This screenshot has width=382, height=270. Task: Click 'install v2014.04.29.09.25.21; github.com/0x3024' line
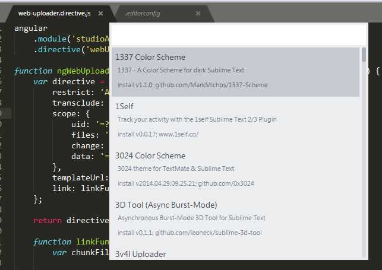tap(186, 183)
